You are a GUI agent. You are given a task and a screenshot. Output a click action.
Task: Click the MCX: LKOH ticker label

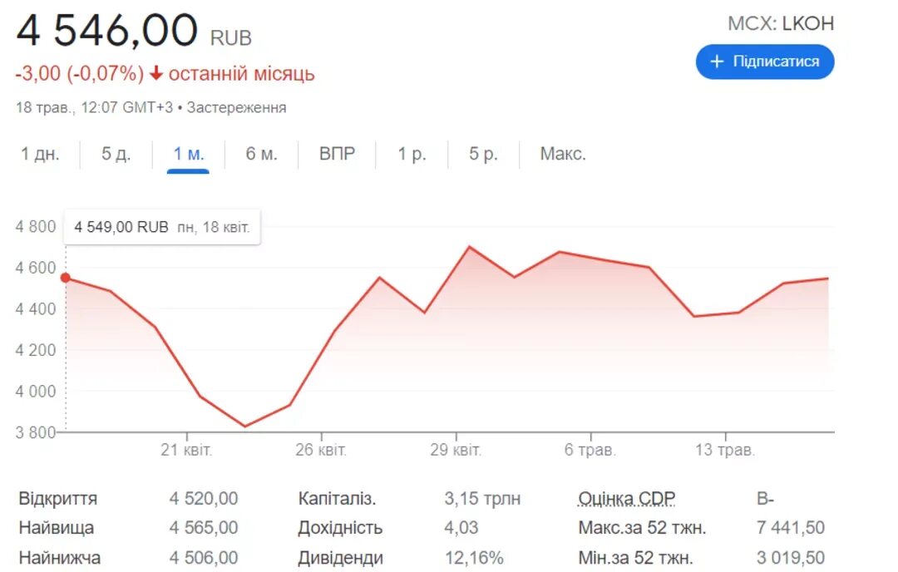pyautogui.click(x=781, y=23)
